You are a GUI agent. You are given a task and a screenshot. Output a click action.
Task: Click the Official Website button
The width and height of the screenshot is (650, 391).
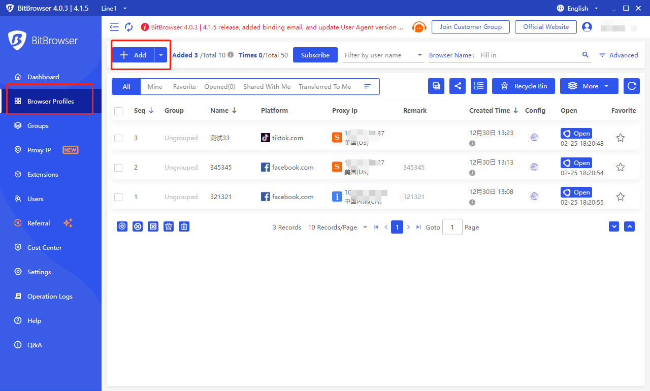coord(546,27)
